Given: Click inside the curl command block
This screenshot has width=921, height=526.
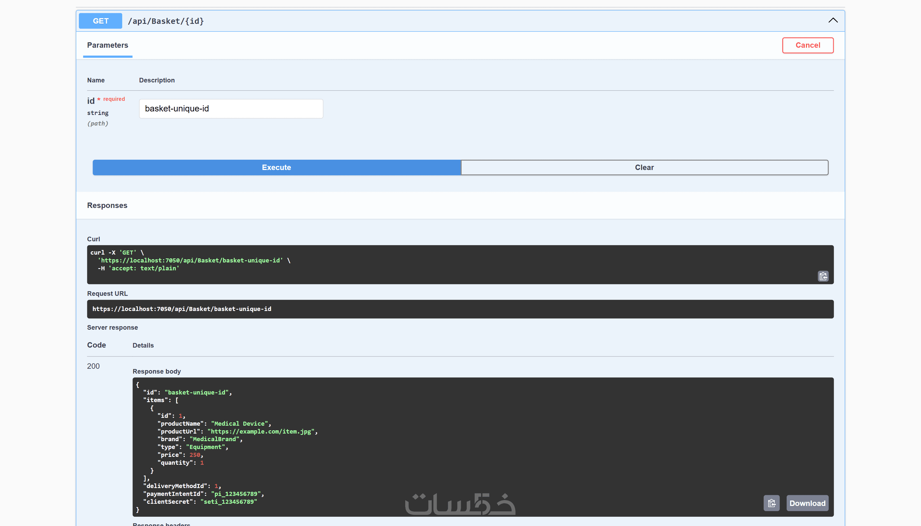Looking at the screenshot, I should [460, 264].
